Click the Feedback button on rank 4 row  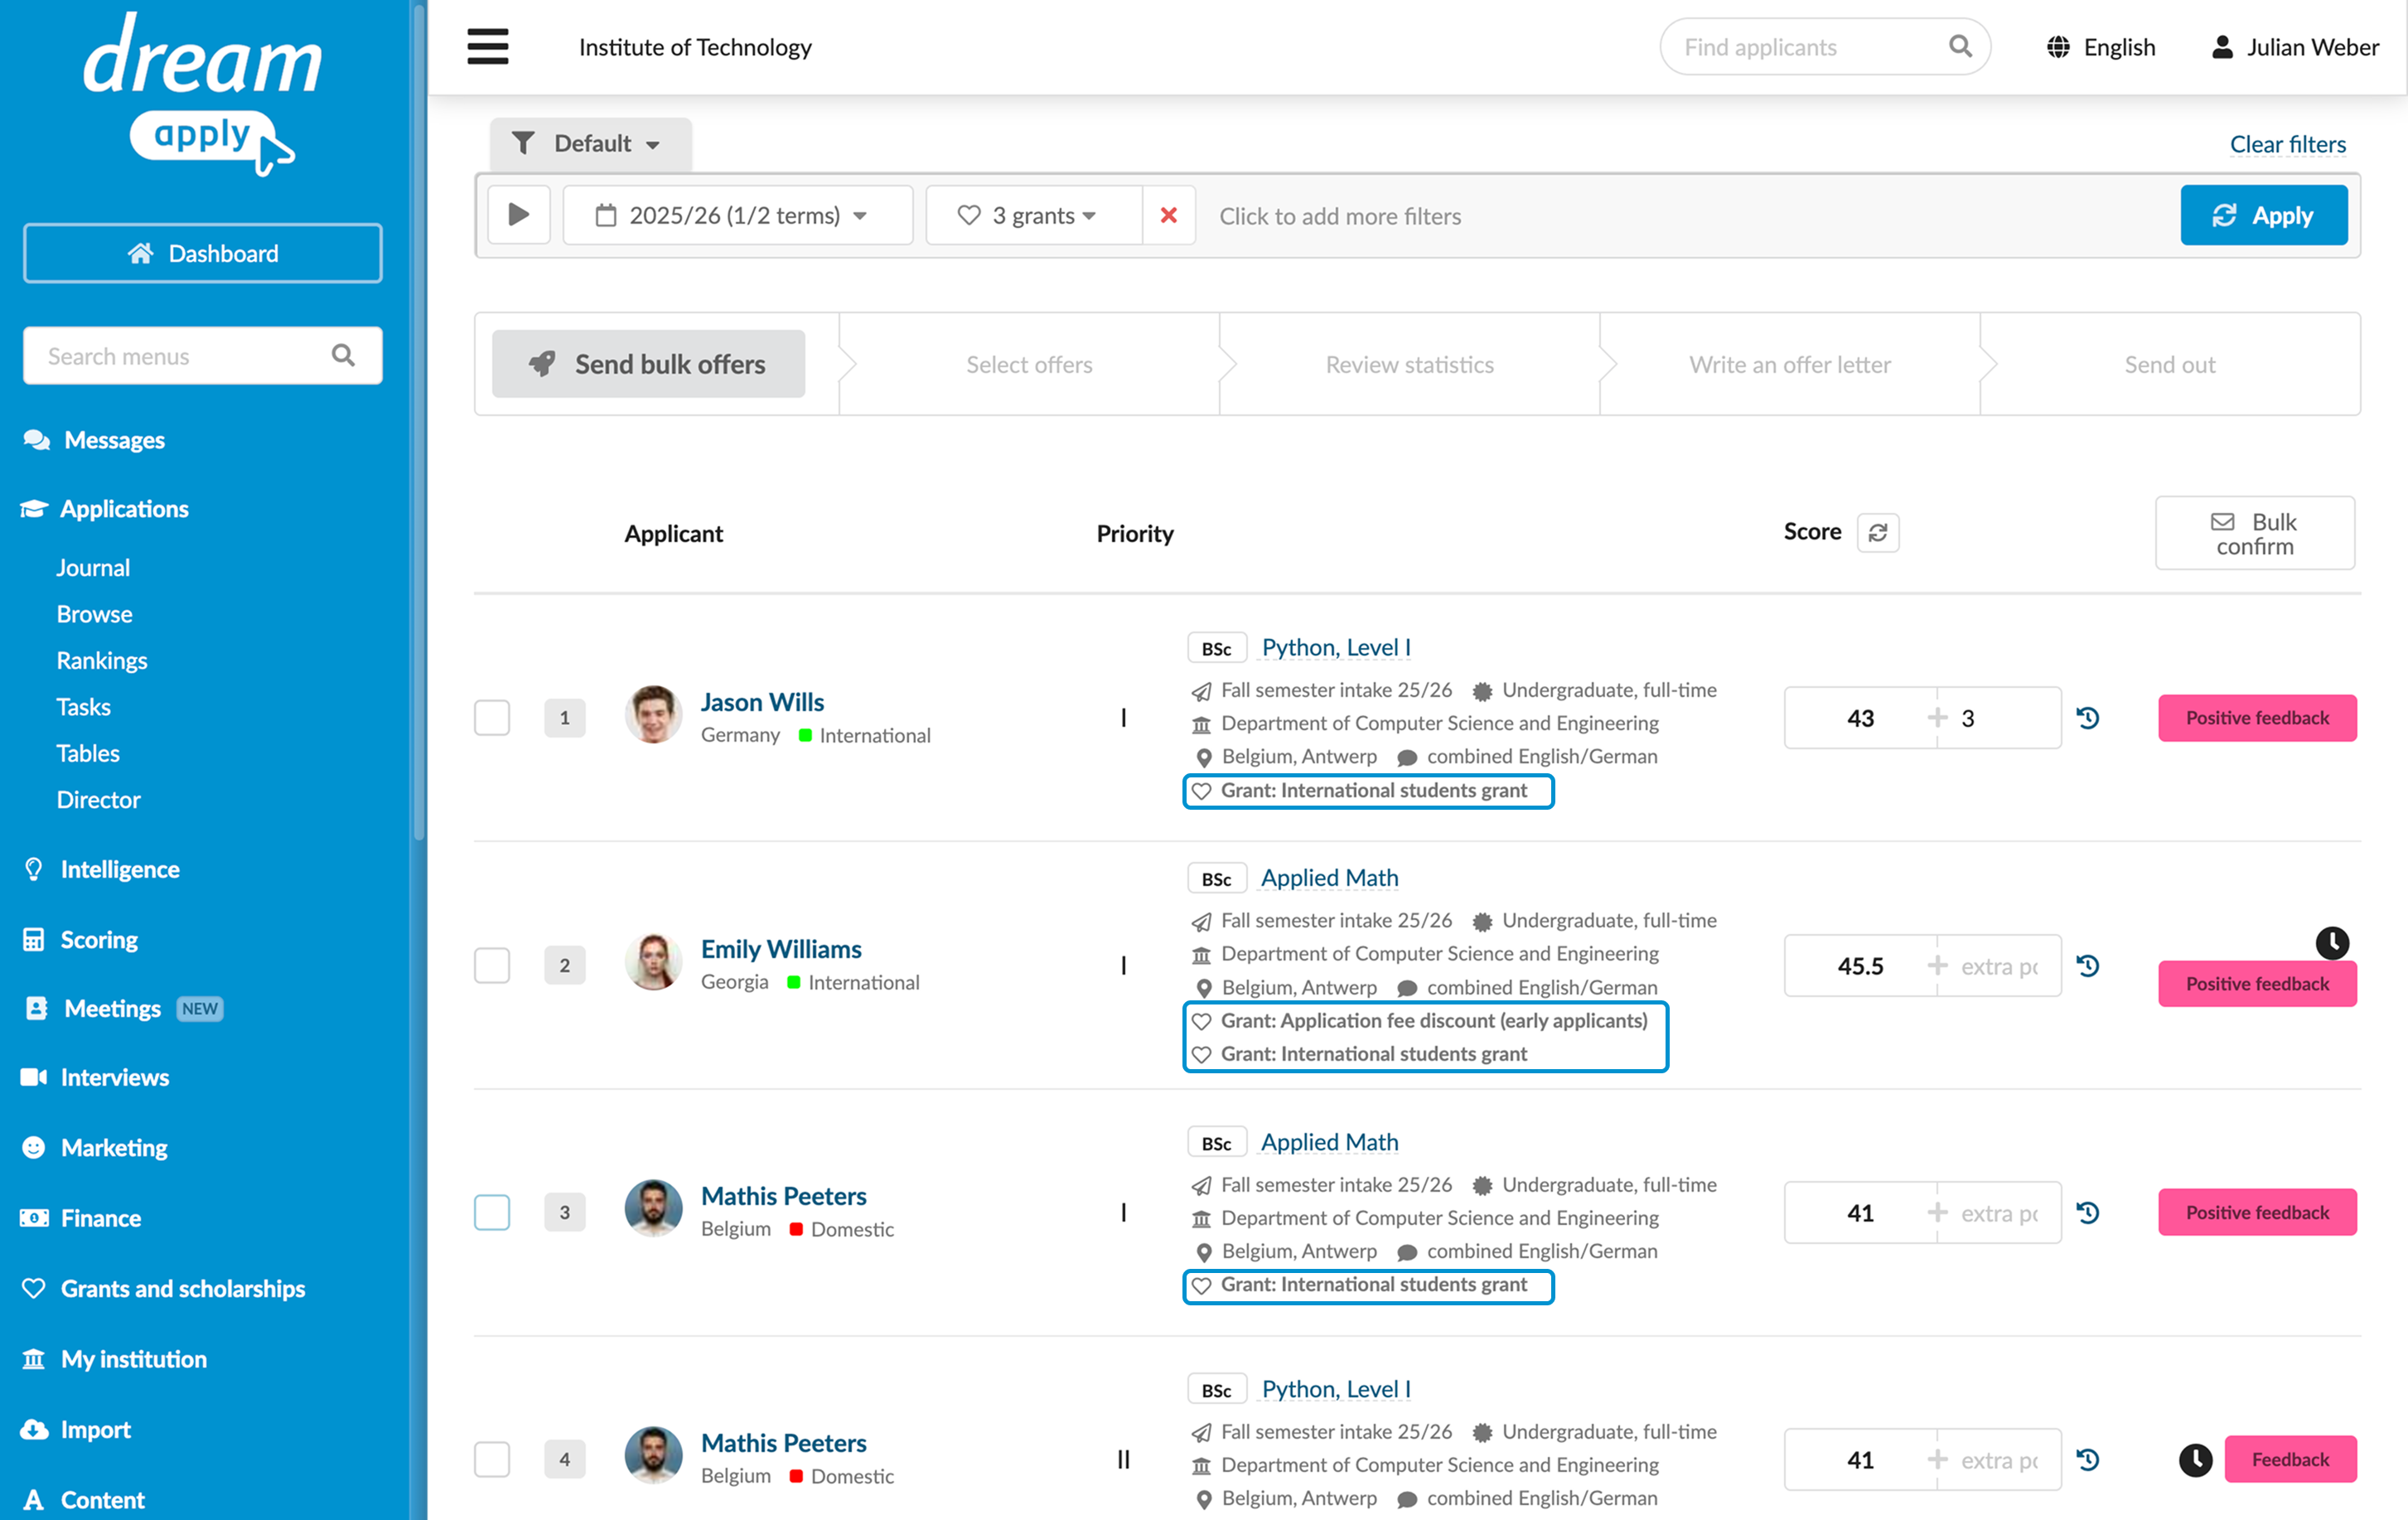(2290, 1459)
